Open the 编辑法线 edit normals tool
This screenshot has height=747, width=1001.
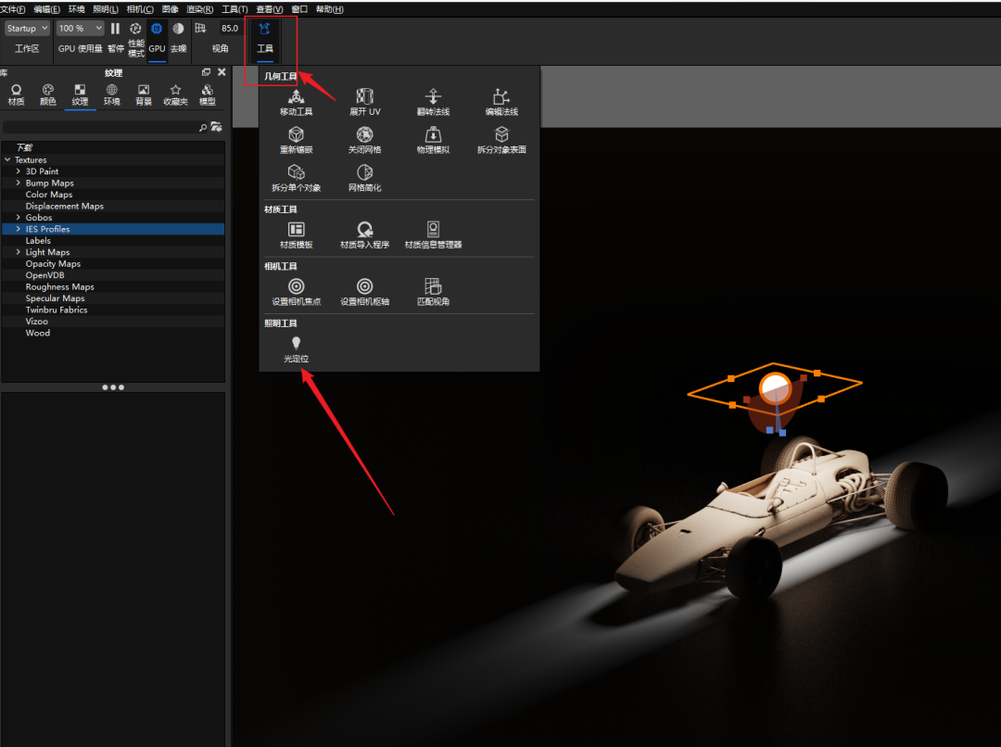coord(501,102)
